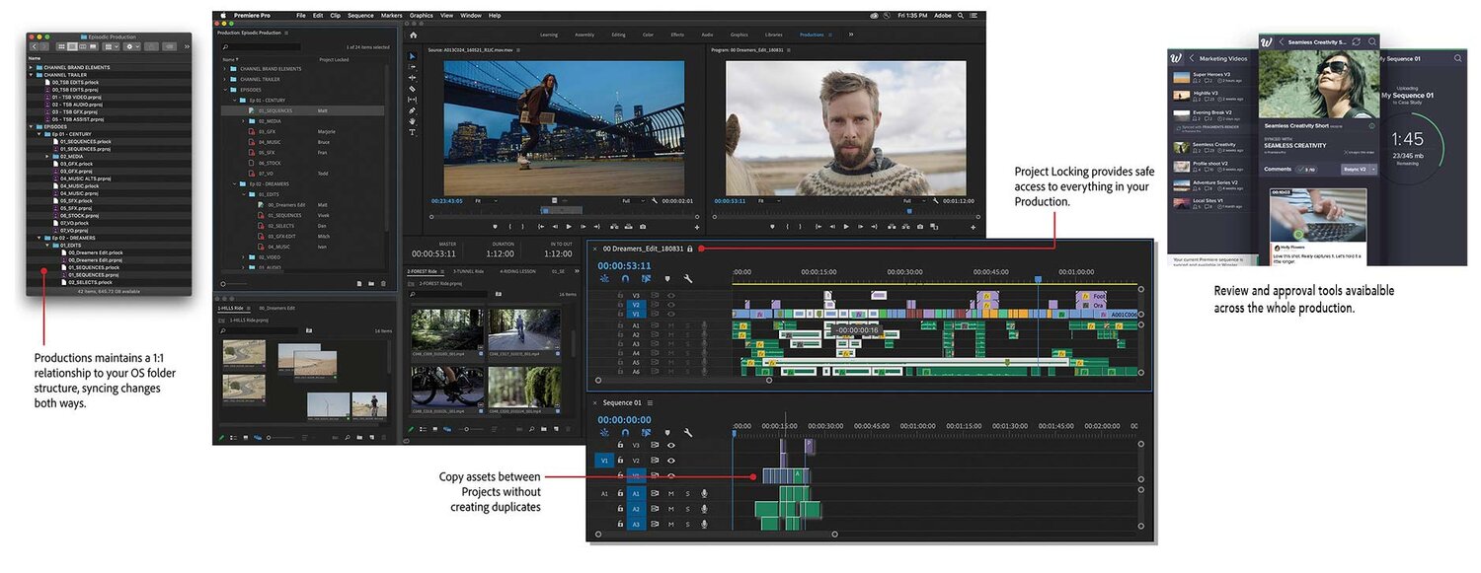Click the Home icon in the workspace bar
Screen dimensions: 1481x573
click(413, 35)
